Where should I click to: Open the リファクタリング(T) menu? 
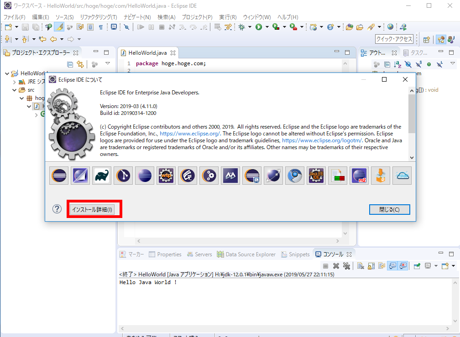click(99, 17)
